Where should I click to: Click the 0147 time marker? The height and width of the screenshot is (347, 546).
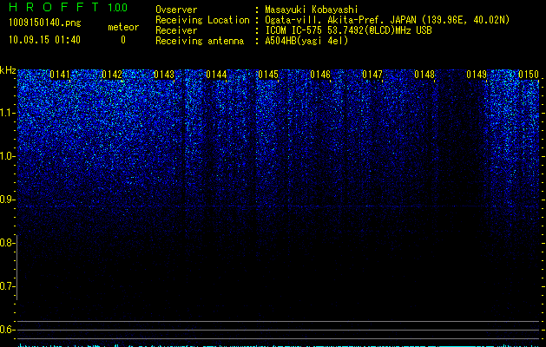point(372,75)
